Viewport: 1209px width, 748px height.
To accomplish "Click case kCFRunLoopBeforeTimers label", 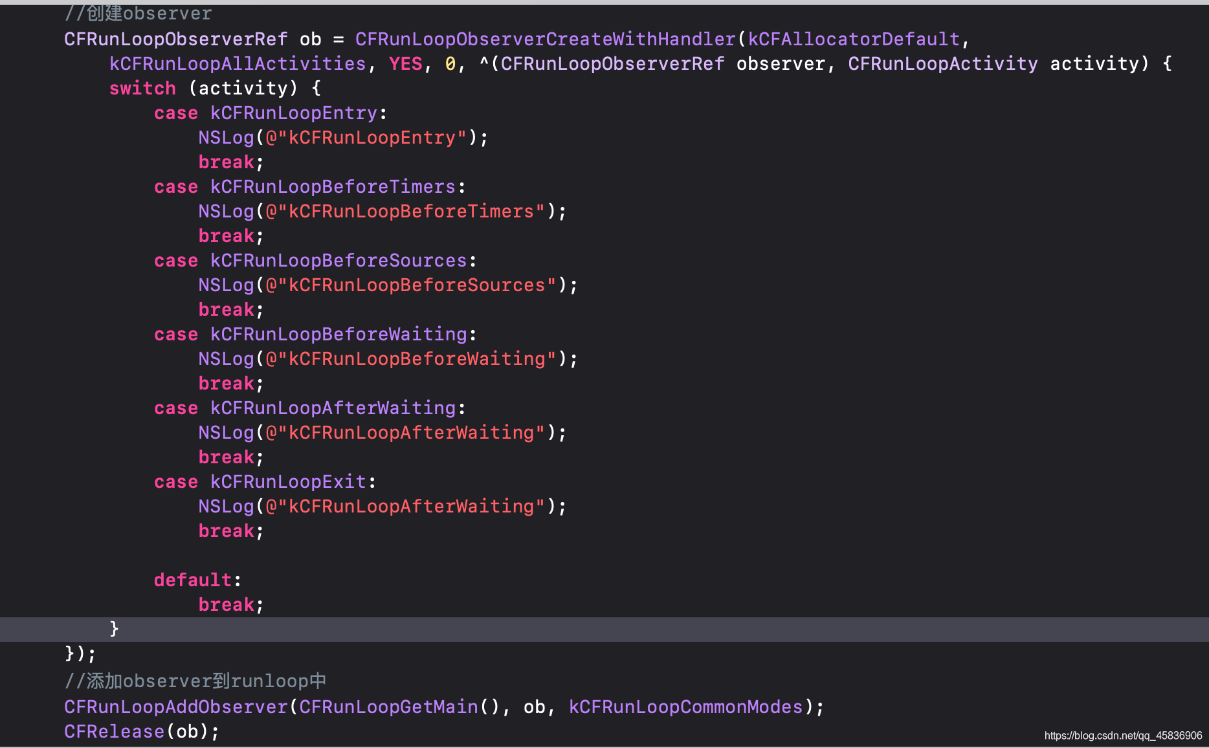I will click(309, 187).
